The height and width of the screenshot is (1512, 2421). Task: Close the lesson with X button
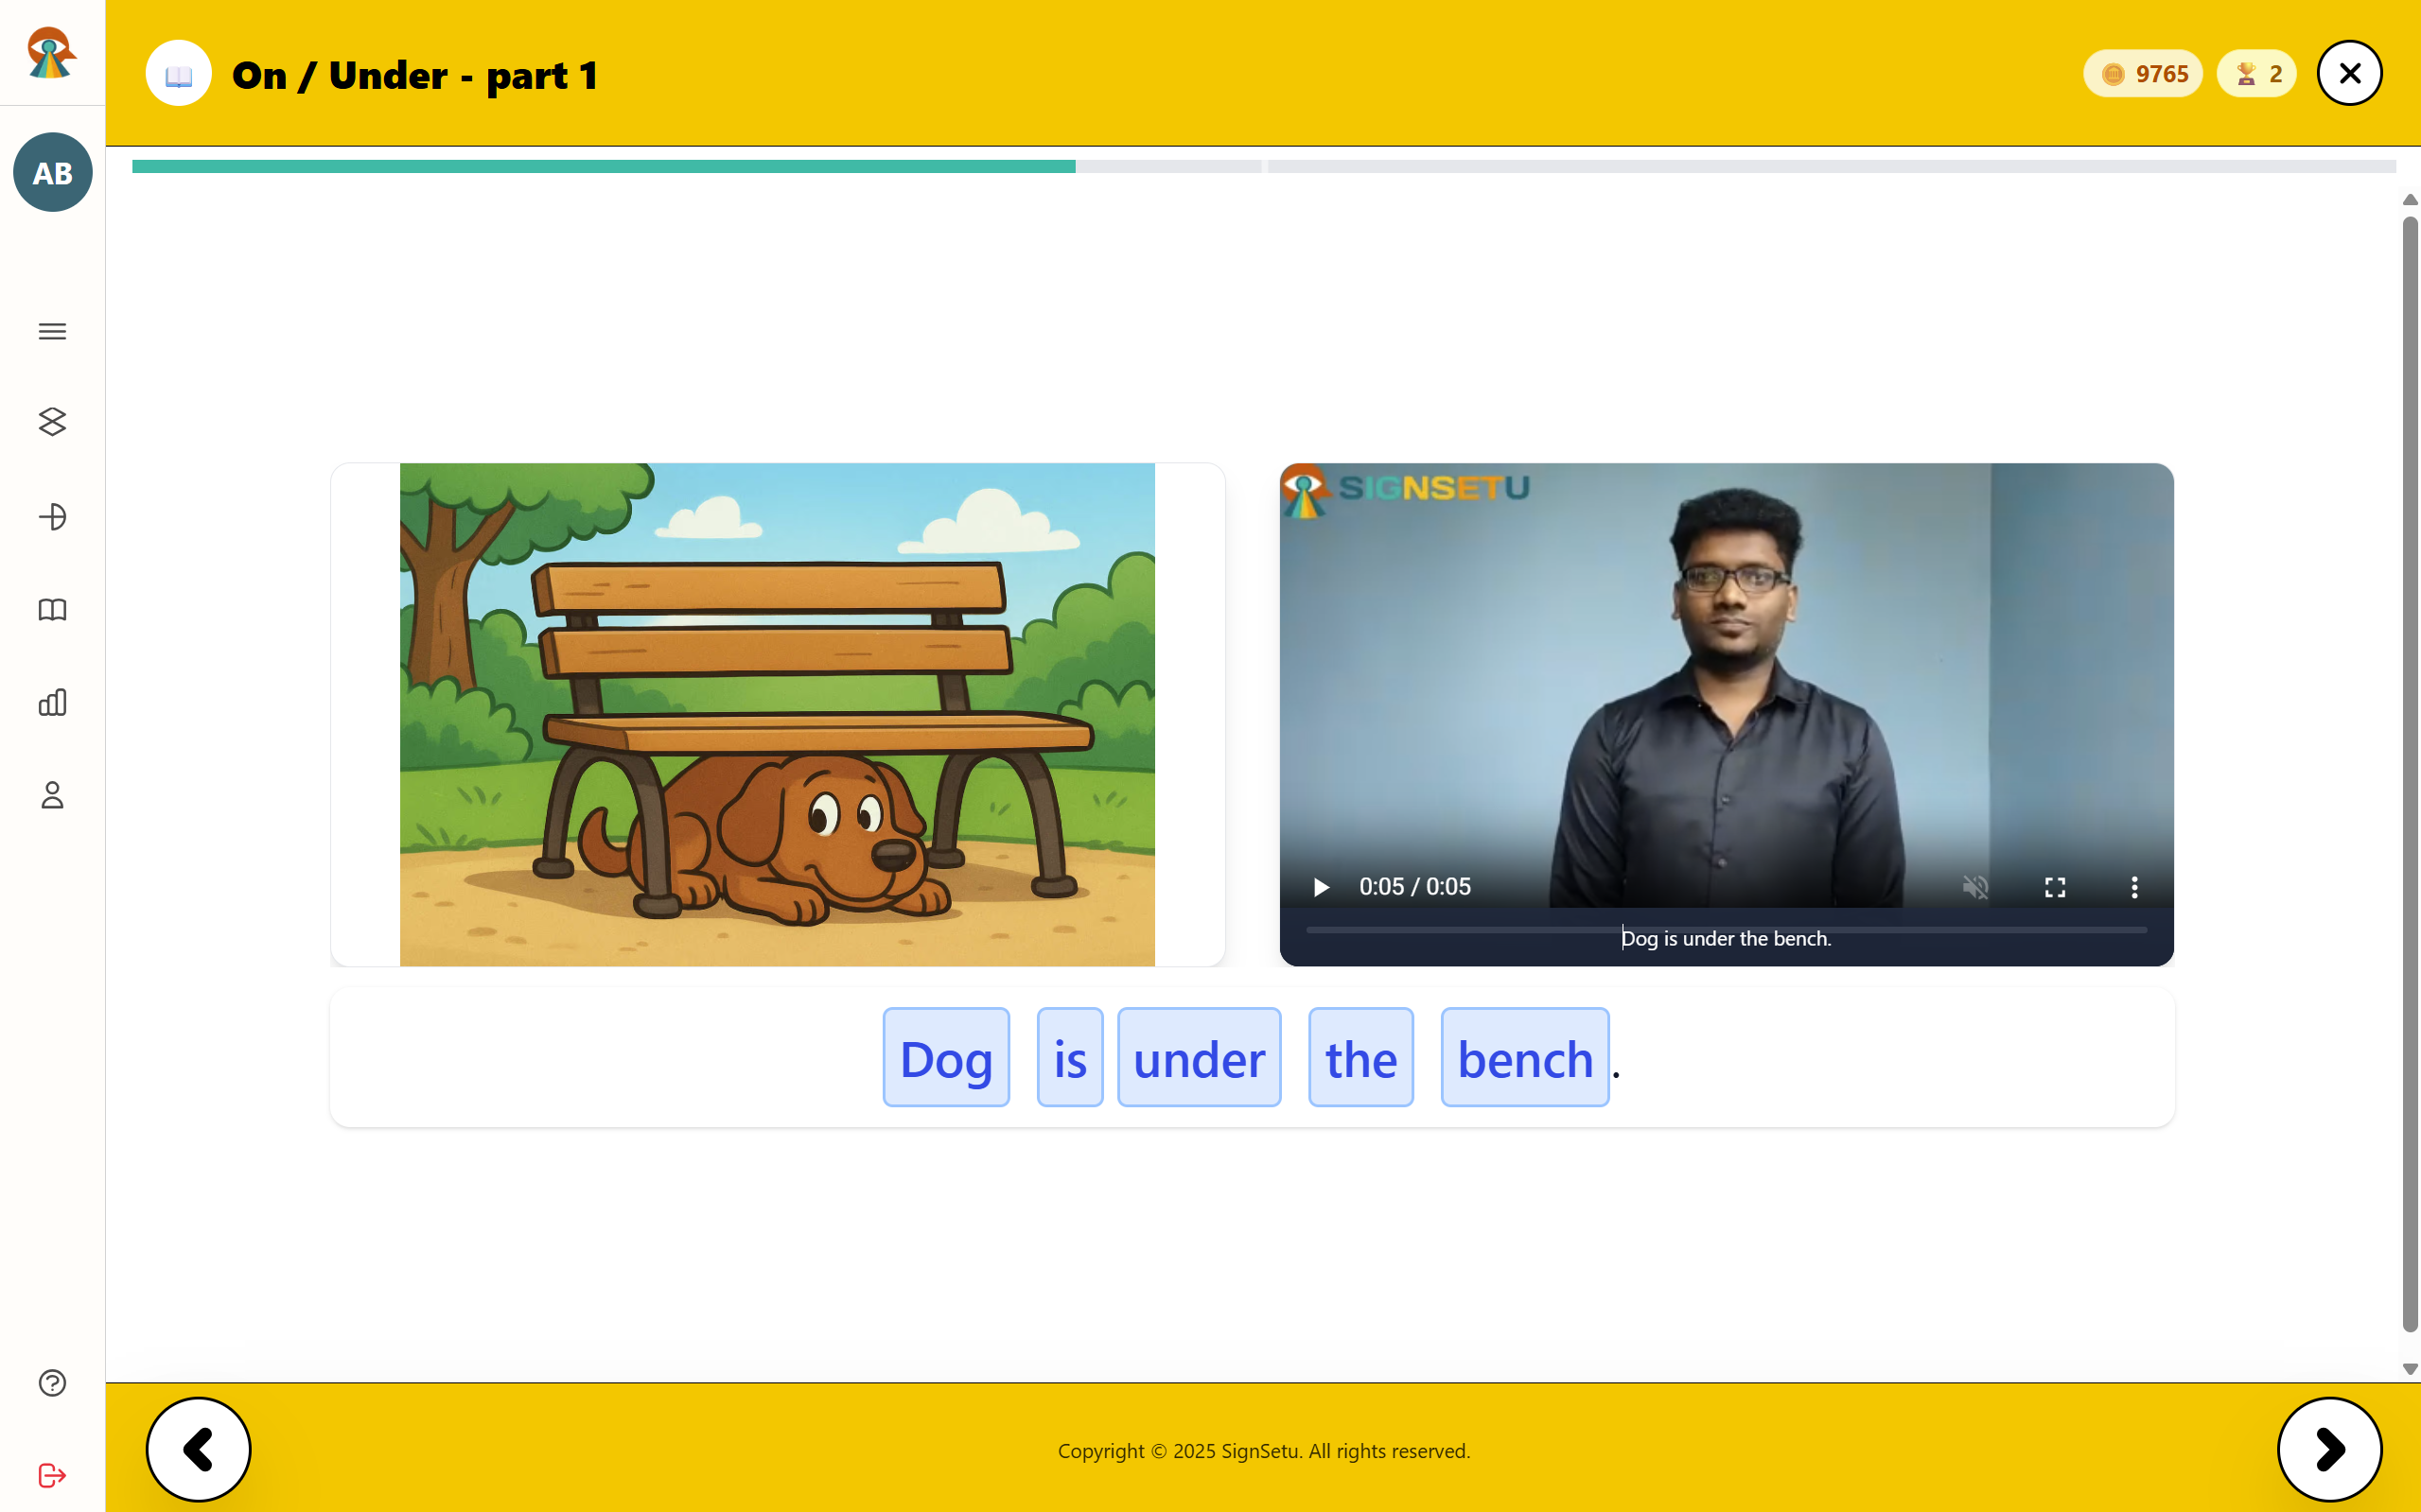click(2349, 73)
